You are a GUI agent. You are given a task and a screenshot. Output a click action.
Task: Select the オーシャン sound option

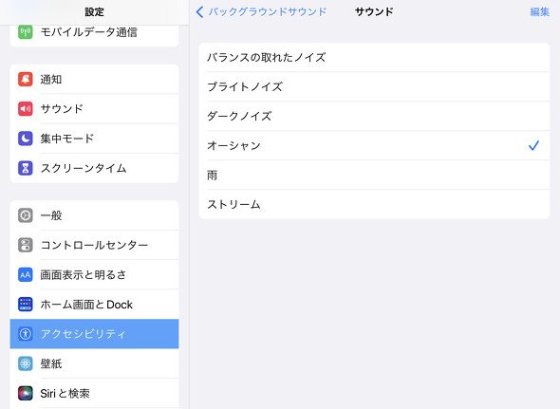[x=374, y=145]
